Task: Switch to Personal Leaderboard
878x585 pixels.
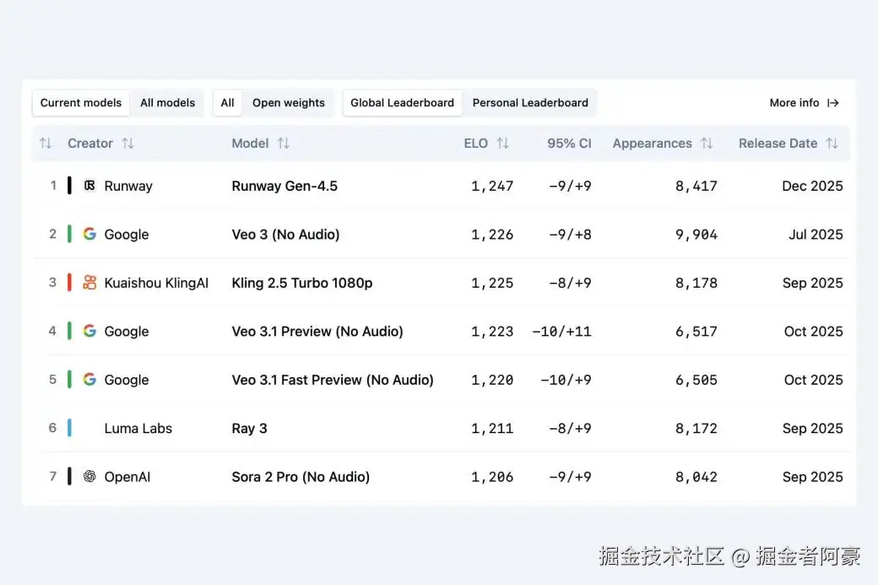Action: pyautogui.click(x=530, y=103)
